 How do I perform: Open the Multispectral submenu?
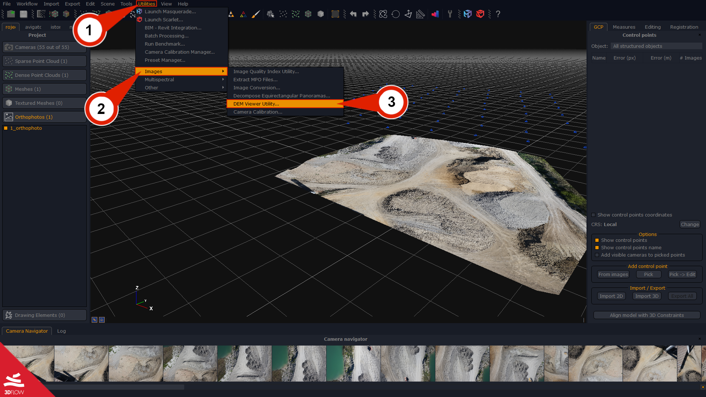(182, 79)
